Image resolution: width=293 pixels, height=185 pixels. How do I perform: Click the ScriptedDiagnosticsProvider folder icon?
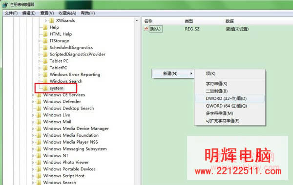[x=45, y=54]
